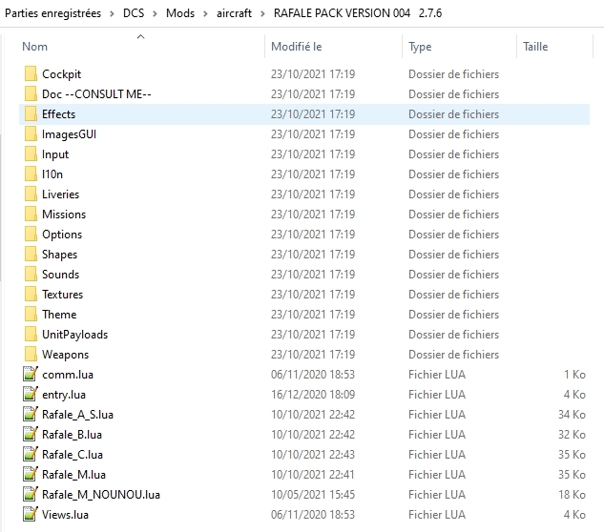Screen dimensions: 604x532
Task: Select the Theme folder icon
Action: (x=31, y=314)
